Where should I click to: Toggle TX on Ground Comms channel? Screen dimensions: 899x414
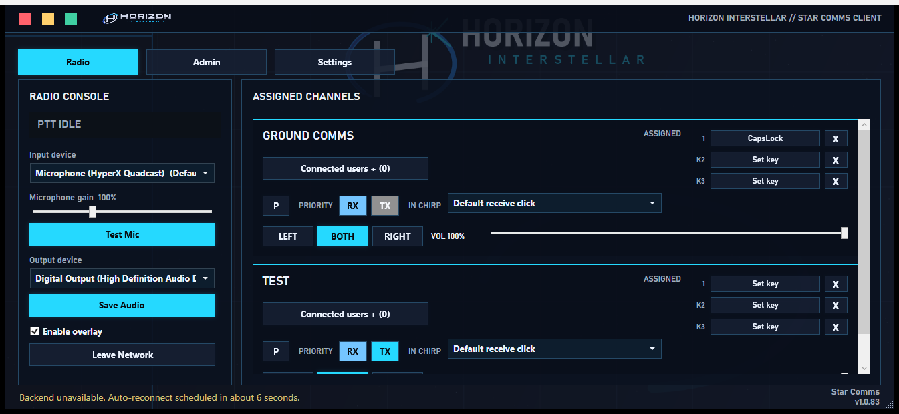click(385, 206)
